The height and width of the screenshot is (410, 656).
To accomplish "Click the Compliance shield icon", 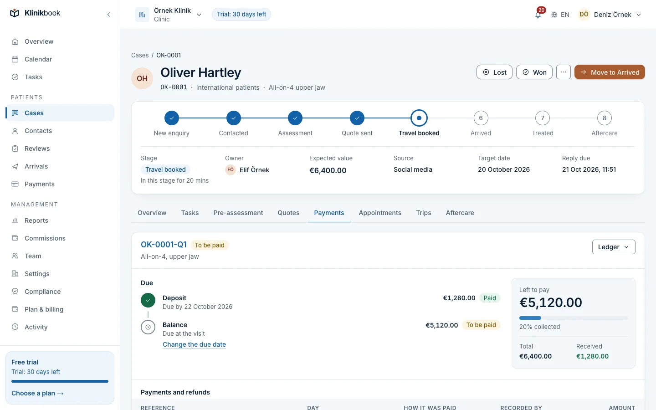I will coord(15,292).
